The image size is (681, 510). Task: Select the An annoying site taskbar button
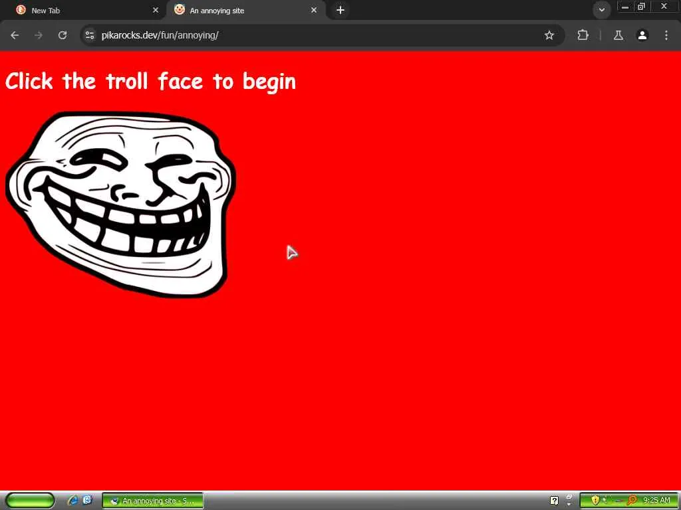pyautogui.click(x=153, y=501)
